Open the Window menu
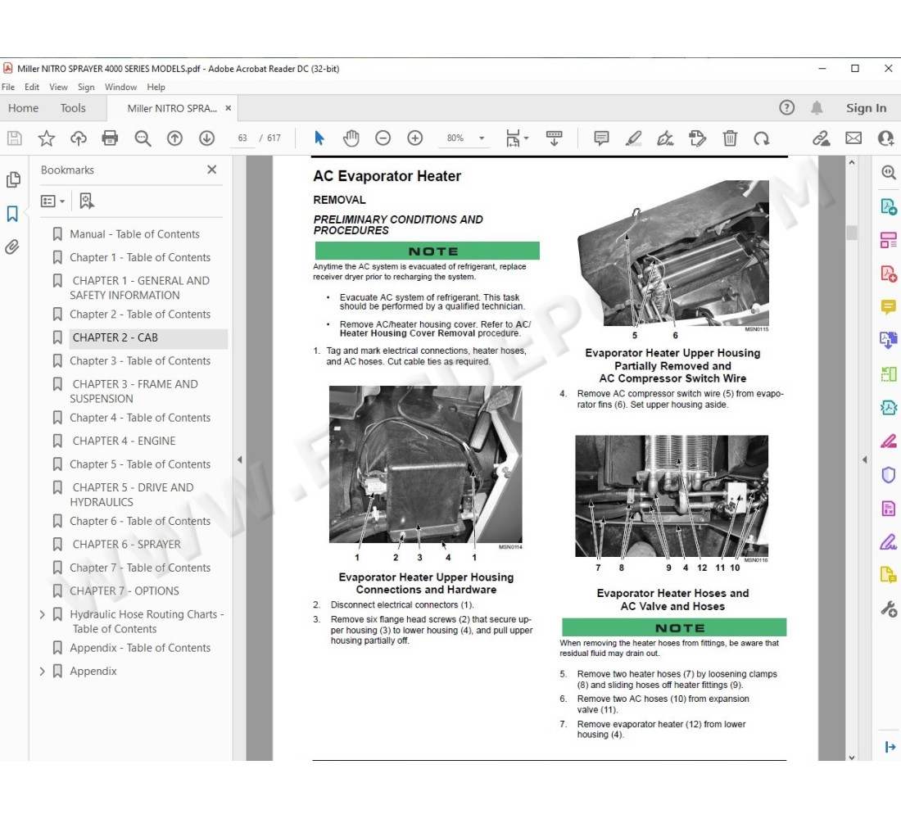Screen dimensions: 901x819 [x=120, y=87]
